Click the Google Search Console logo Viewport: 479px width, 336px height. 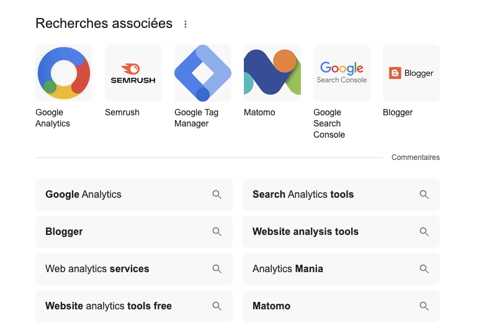click(342, 73)
